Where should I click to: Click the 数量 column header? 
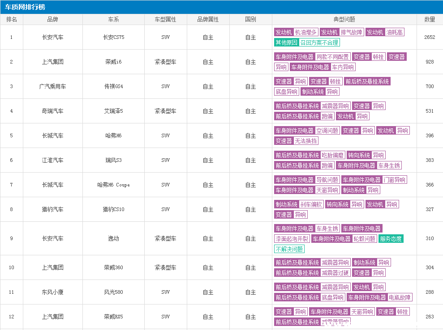coord(429,20)
